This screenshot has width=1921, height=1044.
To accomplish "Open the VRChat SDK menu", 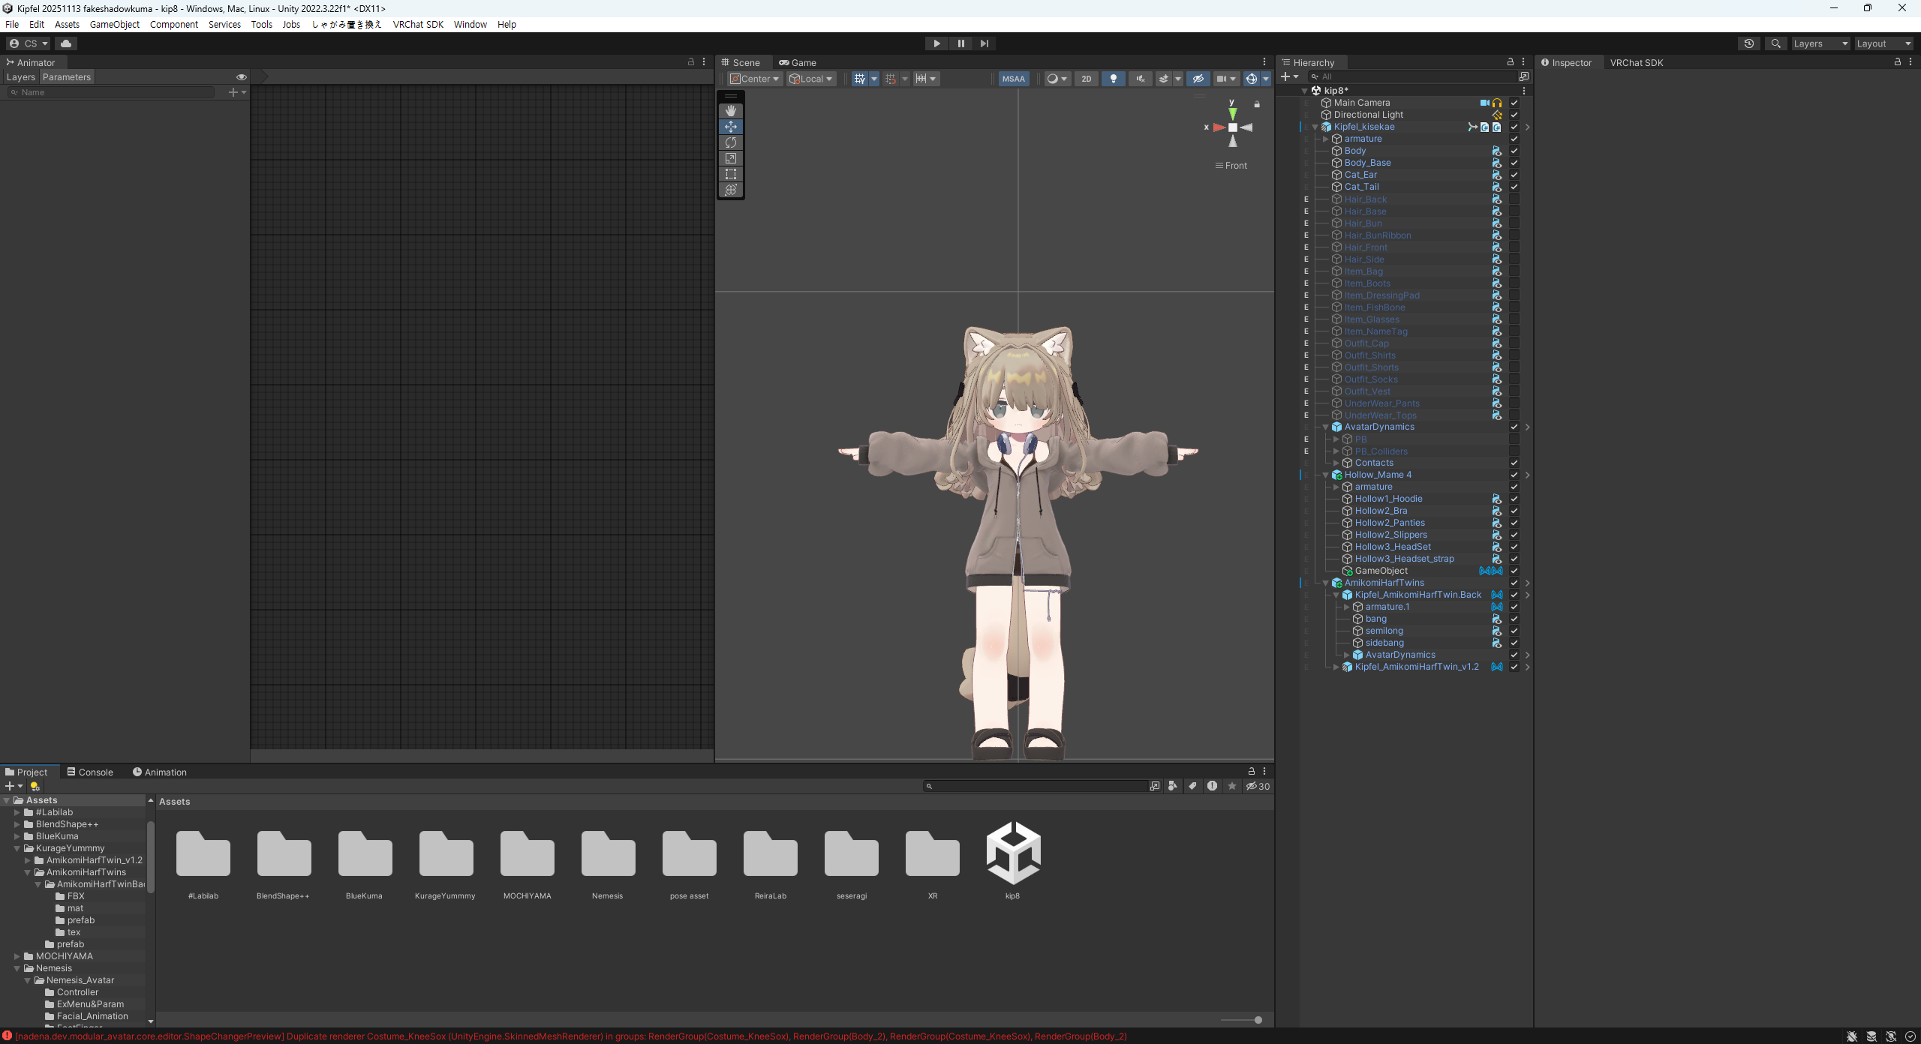I will [418, 24].
